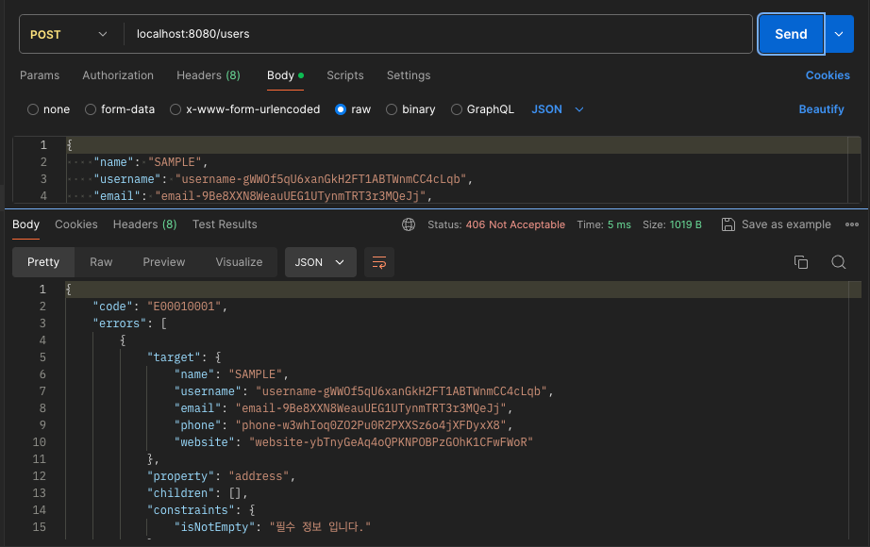Image resolution: width=870 pixels, height=547 pixels.
Task: View the Test Results tab
Action: click(x=225, y=224)
